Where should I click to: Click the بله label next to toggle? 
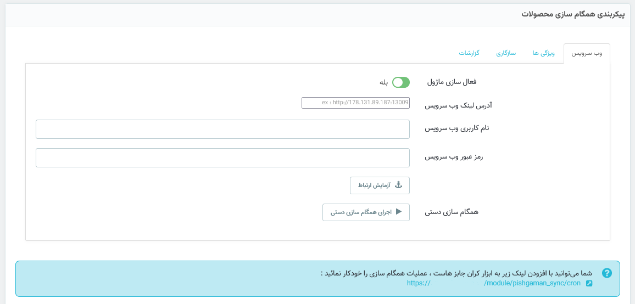383,82
